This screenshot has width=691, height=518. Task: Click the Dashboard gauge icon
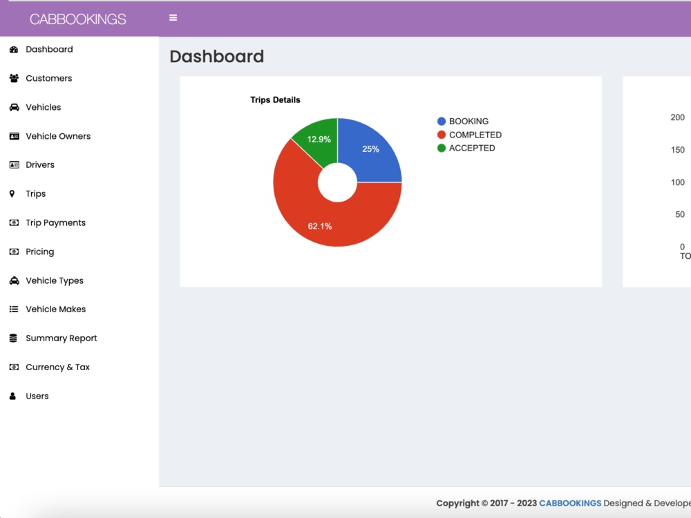[x=14, y=49]
